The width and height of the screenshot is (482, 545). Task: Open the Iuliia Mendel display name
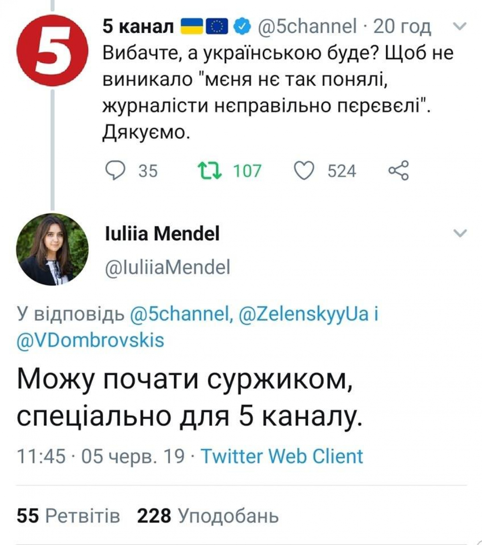(x=162, y=234)
